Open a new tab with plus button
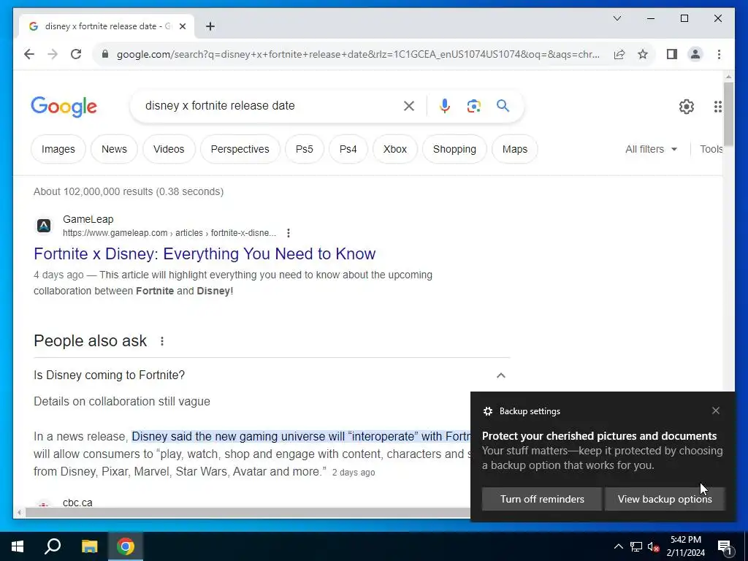 (x=210, y=26)
